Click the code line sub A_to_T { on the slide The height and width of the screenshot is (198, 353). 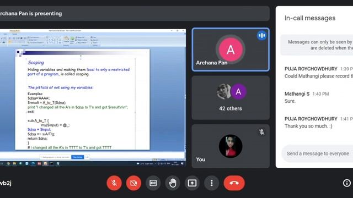[x=38, y=120]
